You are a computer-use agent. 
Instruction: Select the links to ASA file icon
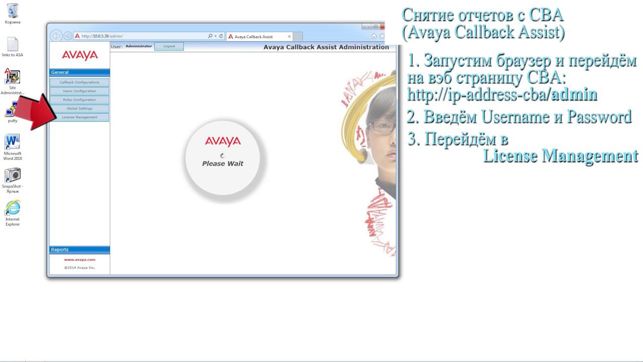(13, 47)
